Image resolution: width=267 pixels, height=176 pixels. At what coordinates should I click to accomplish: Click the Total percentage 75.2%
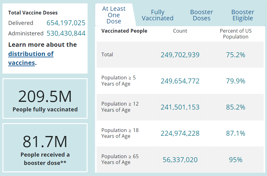coord(236,55)
